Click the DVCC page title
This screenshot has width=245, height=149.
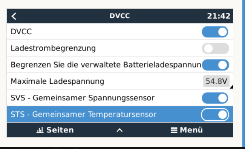click(119, 16)
